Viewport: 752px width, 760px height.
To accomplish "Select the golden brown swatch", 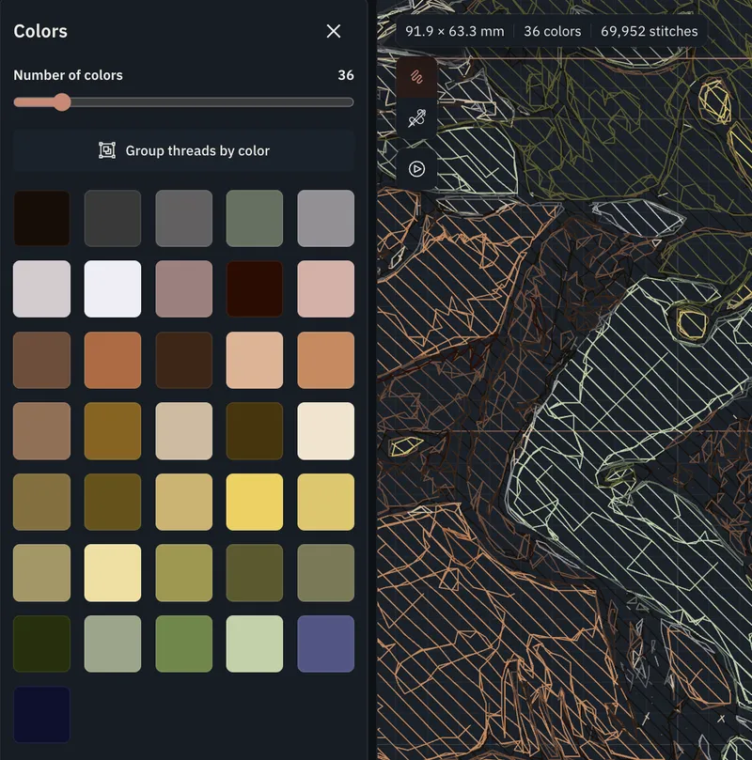I will pos(113,431).
